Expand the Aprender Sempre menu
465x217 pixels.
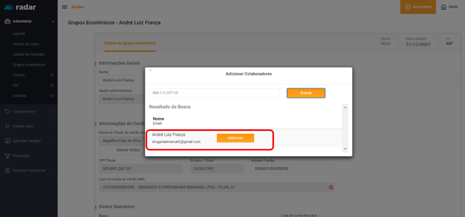[53, 140]
